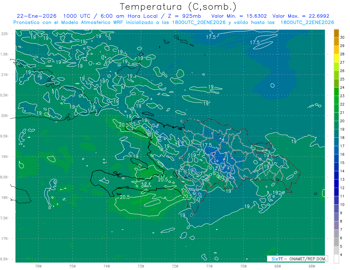This screenshot has height=270, width=350.
Task: Click the dark blue colorbar segment between 12 and 13
Action: [336, 183]
